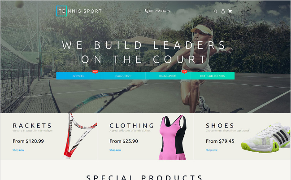Click the Tennis Sport logo
Screen dimensions: 291x180
79,11
